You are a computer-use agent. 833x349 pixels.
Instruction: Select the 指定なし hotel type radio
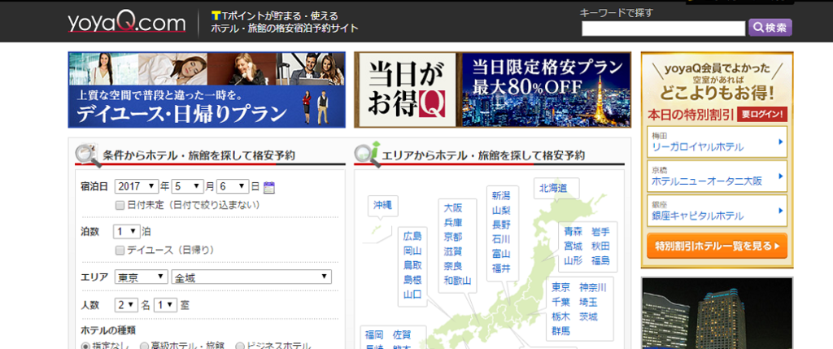click(85, 347)
